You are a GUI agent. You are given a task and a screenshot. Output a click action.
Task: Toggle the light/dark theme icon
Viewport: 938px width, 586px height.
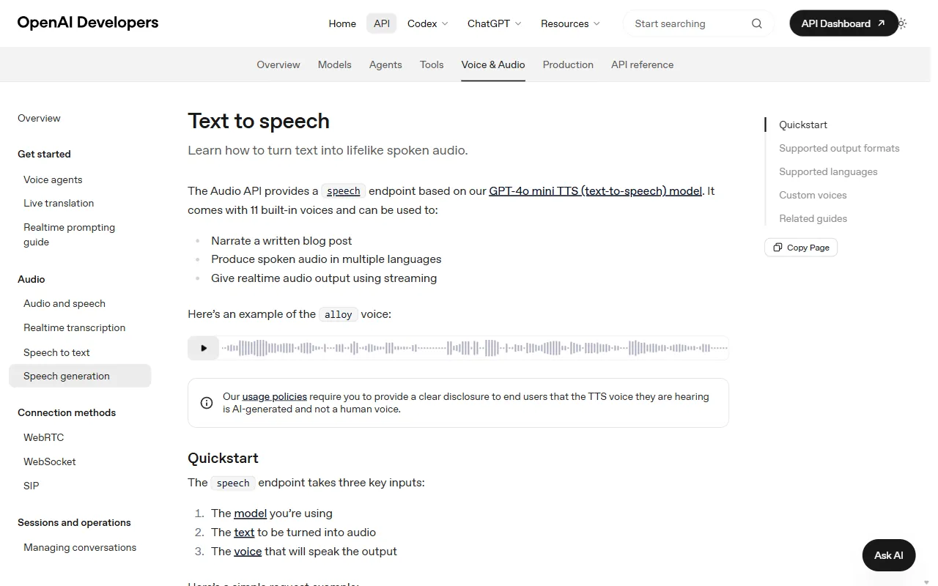[902, 23]
